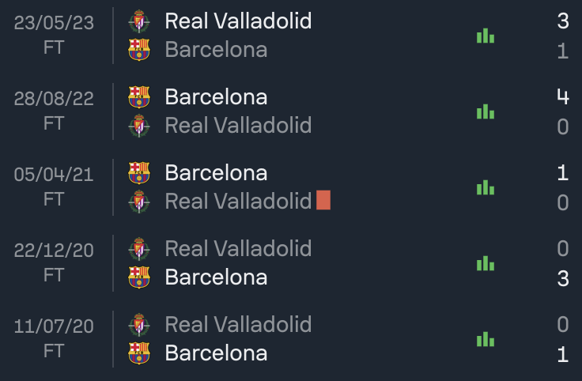
Task: Select Real Valladolid name in 28/08/22 match
Action: point(238,125)
